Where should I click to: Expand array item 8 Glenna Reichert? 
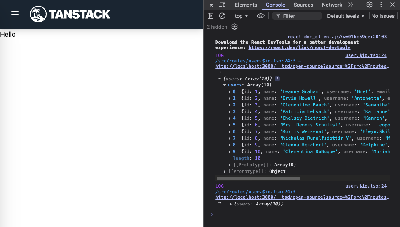pyautogui.click(x=230, y=145)
